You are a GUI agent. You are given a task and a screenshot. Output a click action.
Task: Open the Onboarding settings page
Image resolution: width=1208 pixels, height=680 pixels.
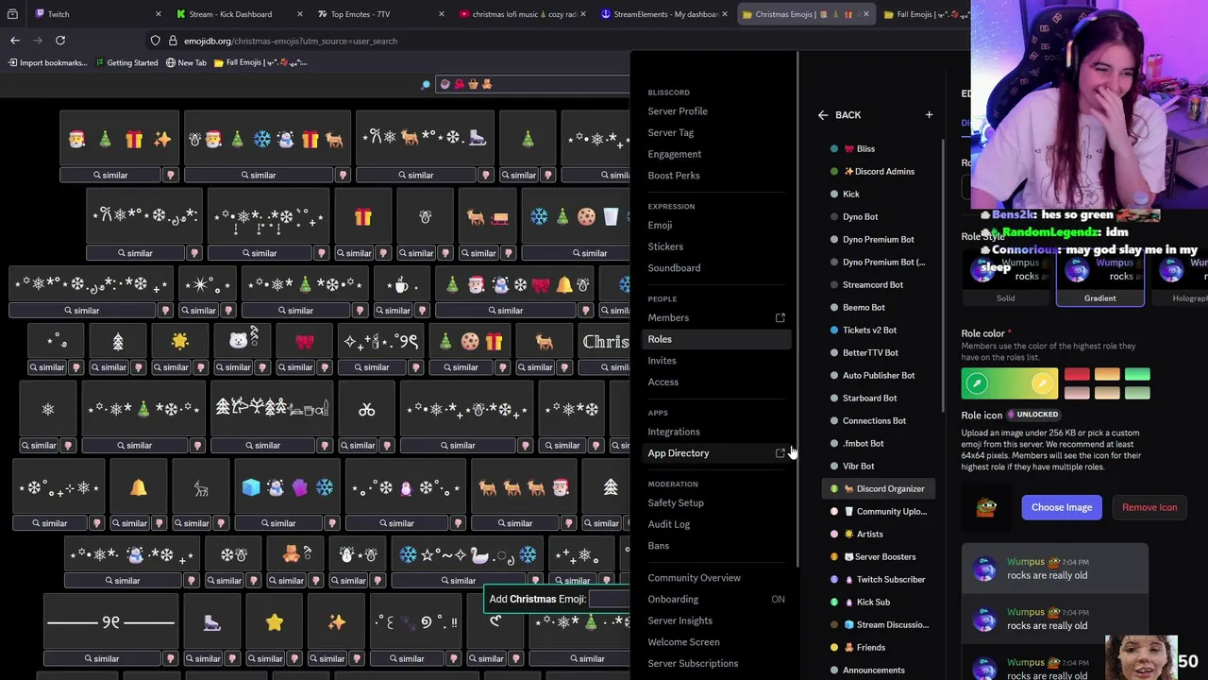click(x=673, y=599)
